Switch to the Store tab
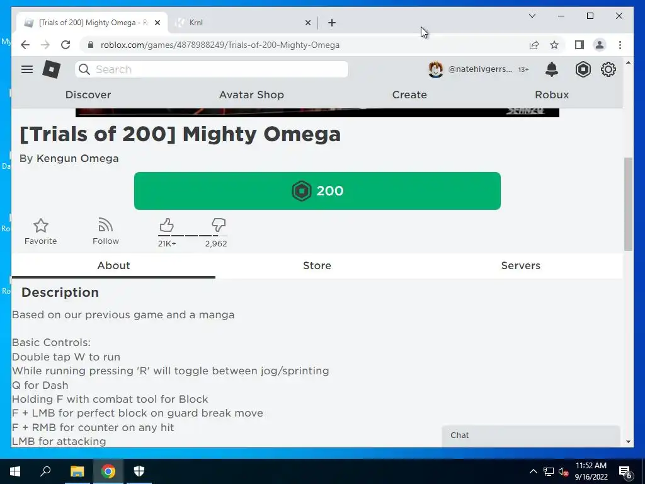This screenshot has height=484, width=645. pos(317,265)
